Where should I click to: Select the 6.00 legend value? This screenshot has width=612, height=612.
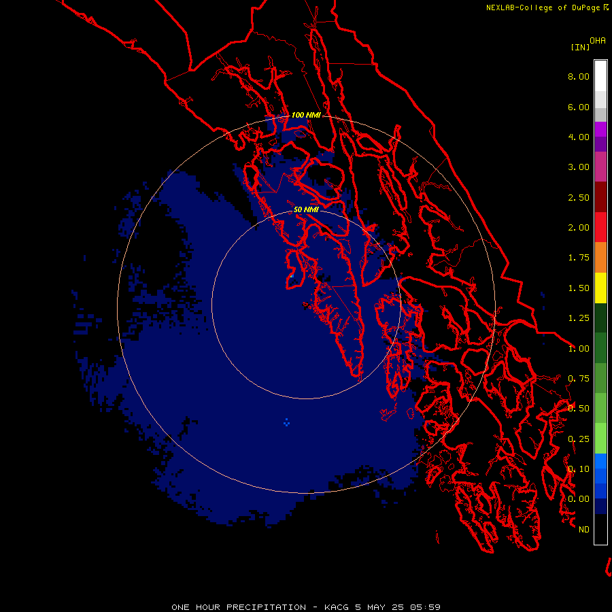579,107
